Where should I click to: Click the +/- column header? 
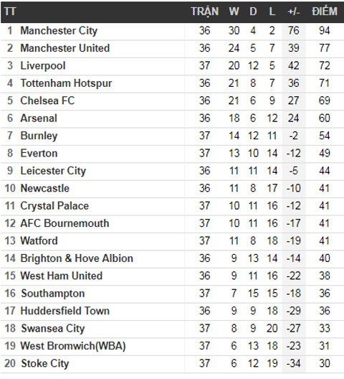[x=294, y=11]
